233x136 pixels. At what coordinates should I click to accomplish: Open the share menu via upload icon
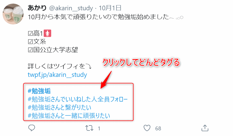tap(205, 128)
